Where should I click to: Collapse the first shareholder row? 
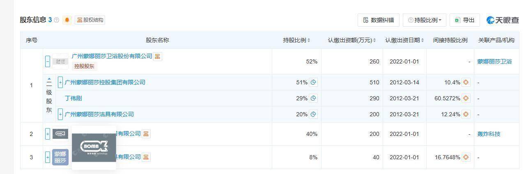(x=48, y=61)
